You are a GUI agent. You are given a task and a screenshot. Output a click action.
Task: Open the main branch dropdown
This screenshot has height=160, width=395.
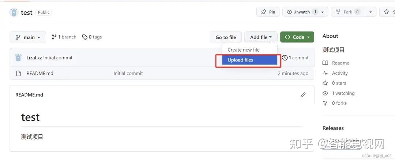[x=28, y=37]
